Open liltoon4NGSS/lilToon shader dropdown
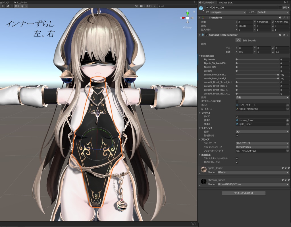This screenshot has height=227, width=291. [253, 184]
